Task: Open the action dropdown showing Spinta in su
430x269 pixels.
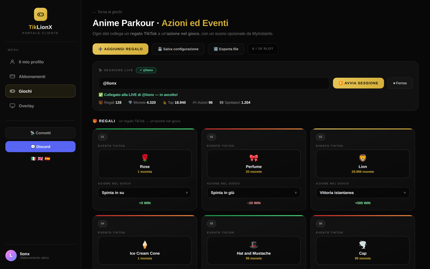Action: tap(145, 193)
